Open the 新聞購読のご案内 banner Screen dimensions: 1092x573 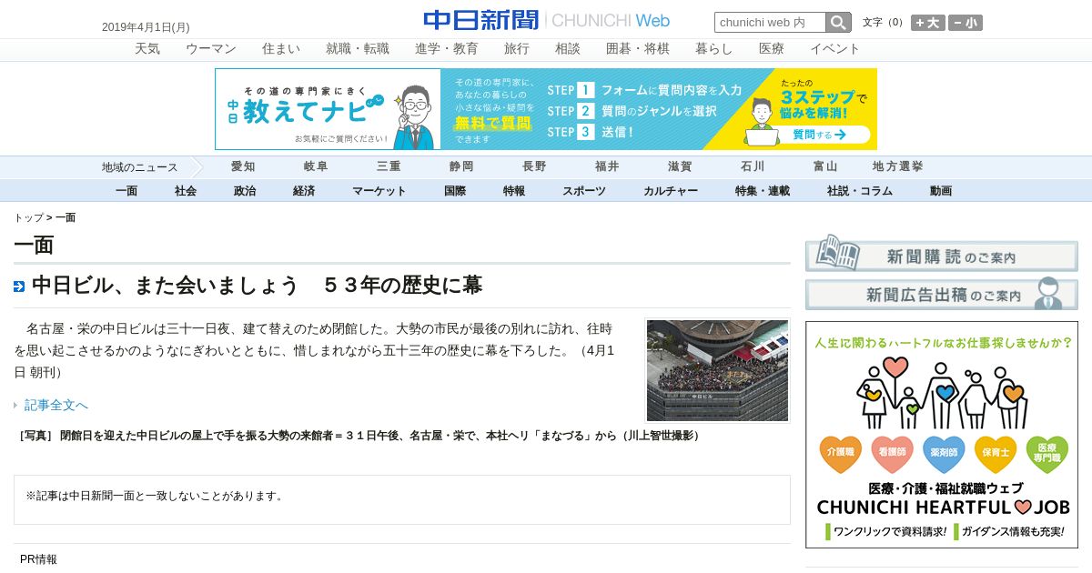(x=942, y=255)
